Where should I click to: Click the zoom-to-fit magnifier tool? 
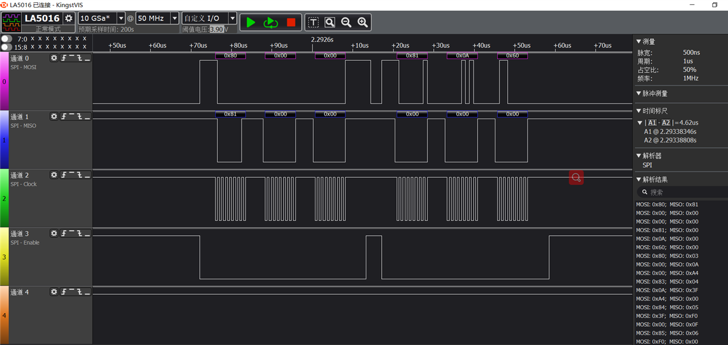click(330, 22)
